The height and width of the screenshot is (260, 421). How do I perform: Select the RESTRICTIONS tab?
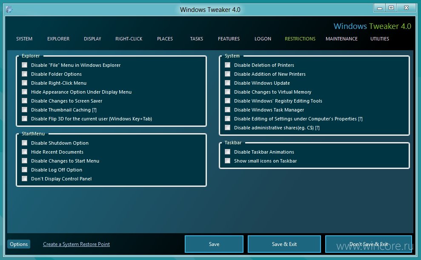tap(300, 39)
